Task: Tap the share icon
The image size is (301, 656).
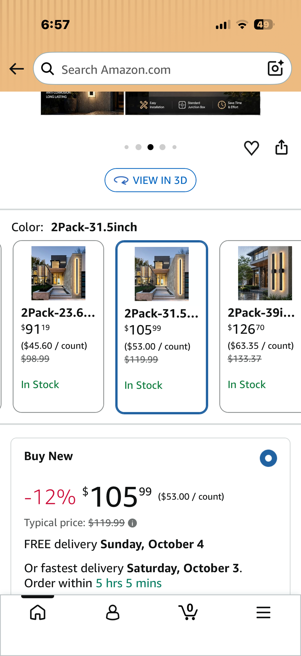Action: point(281,147)
